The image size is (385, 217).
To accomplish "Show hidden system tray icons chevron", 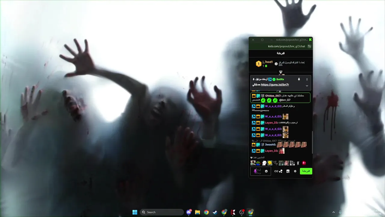I will [x=333, y=212].
